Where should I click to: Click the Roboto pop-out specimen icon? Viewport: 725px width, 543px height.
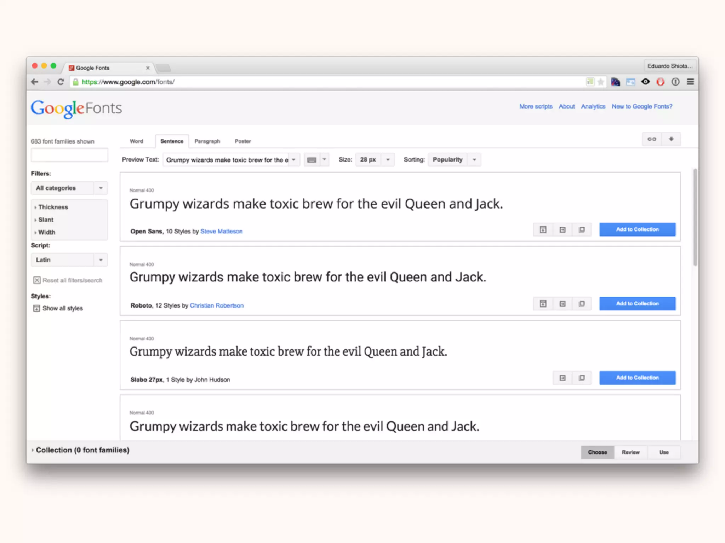point(582,304)
